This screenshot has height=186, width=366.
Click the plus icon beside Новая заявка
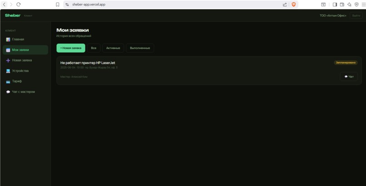coord(8,60)
